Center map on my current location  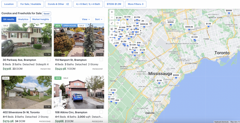tap(112, 40)
